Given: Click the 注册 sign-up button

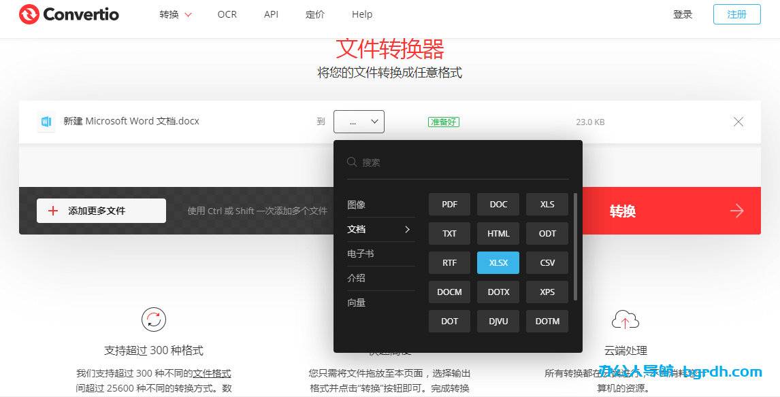Looking at the screenshot, I should pos(736,14).
